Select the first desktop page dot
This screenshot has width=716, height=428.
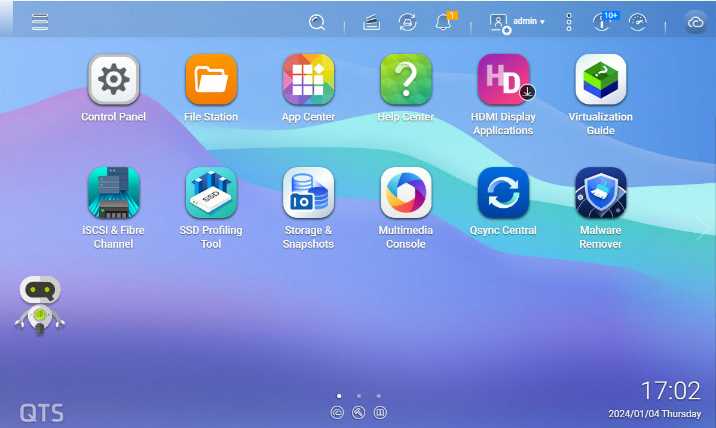(x=339, y=396)
